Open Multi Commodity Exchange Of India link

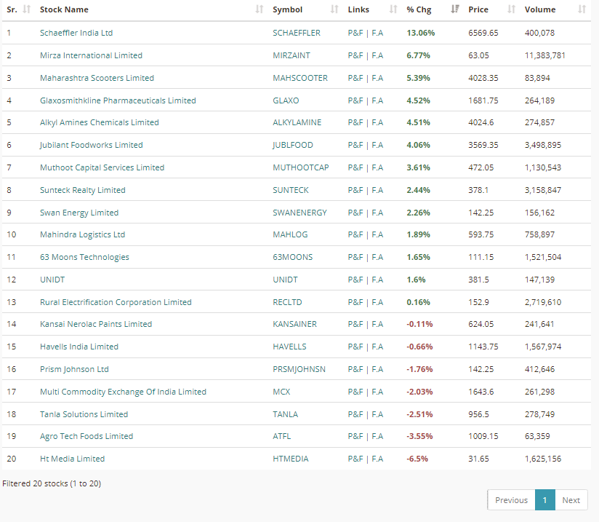pyautogui.click(x=123, y=392)
